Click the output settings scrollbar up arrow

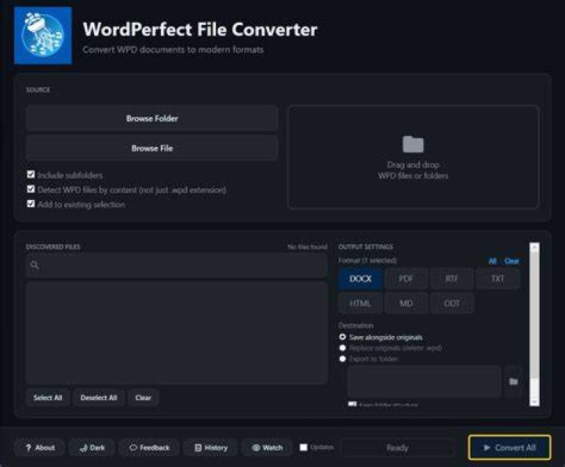pos(534,247)
